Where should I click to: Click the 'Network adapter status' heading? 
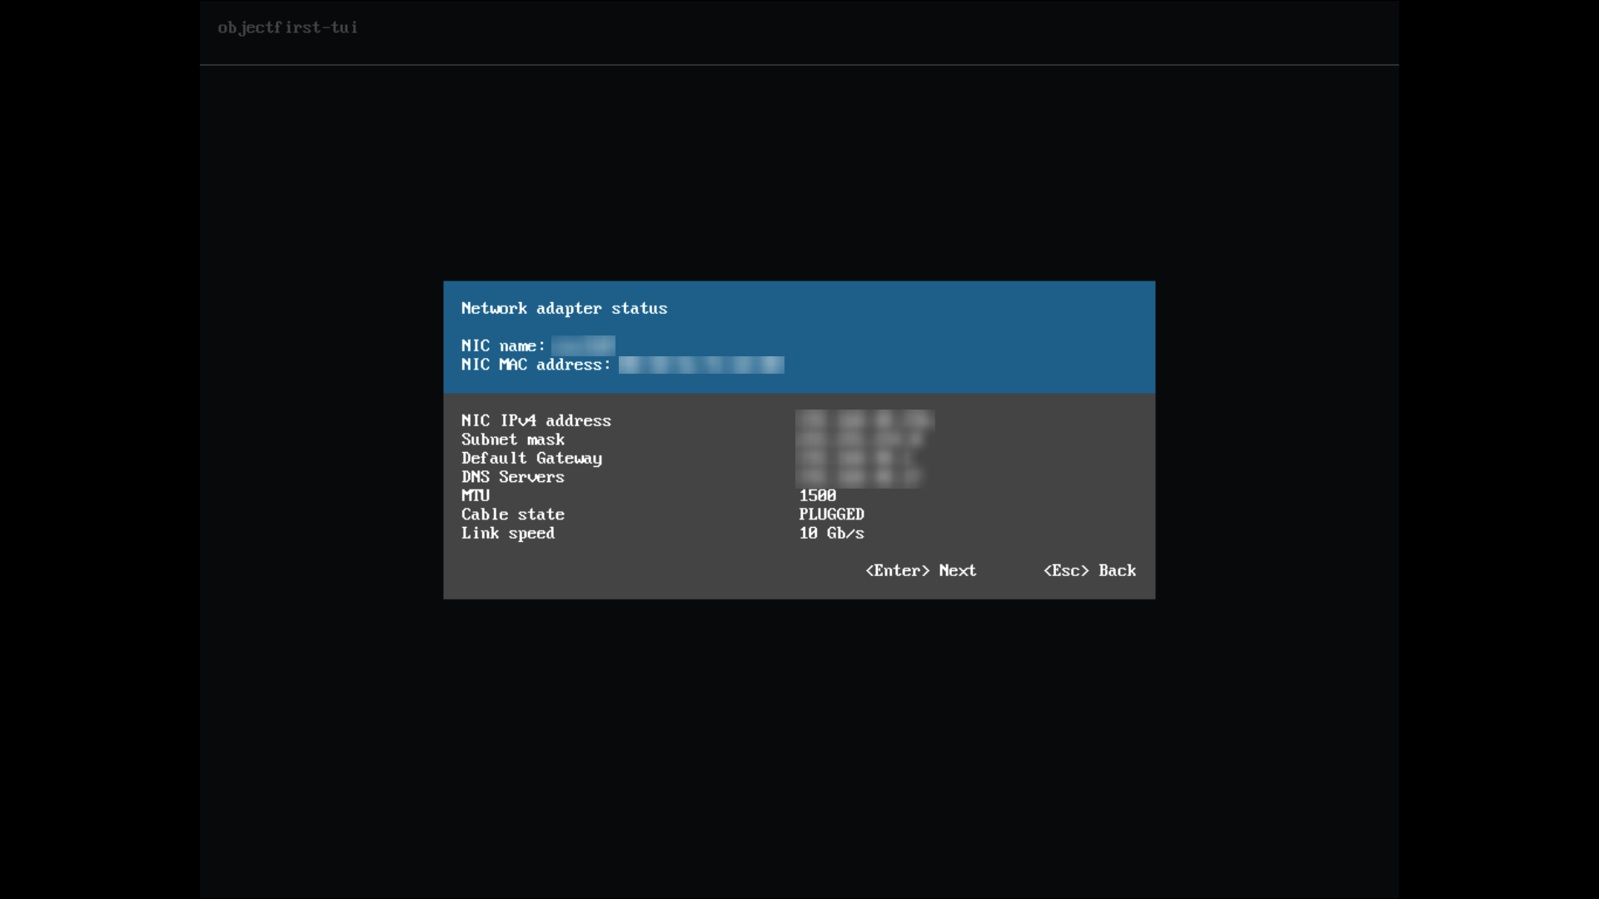coord(564,309)
